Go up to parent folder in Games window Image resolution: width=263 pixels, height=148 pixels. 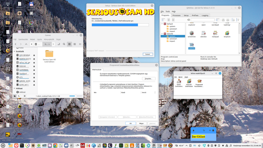pyautogui.click(x=26, y=44)
